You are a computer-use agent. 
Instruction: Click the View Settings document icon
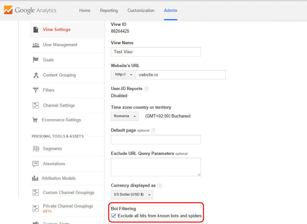[36, 30]
